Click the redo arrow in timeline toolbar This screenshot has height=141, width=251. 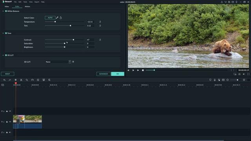[x=10, y=80]
